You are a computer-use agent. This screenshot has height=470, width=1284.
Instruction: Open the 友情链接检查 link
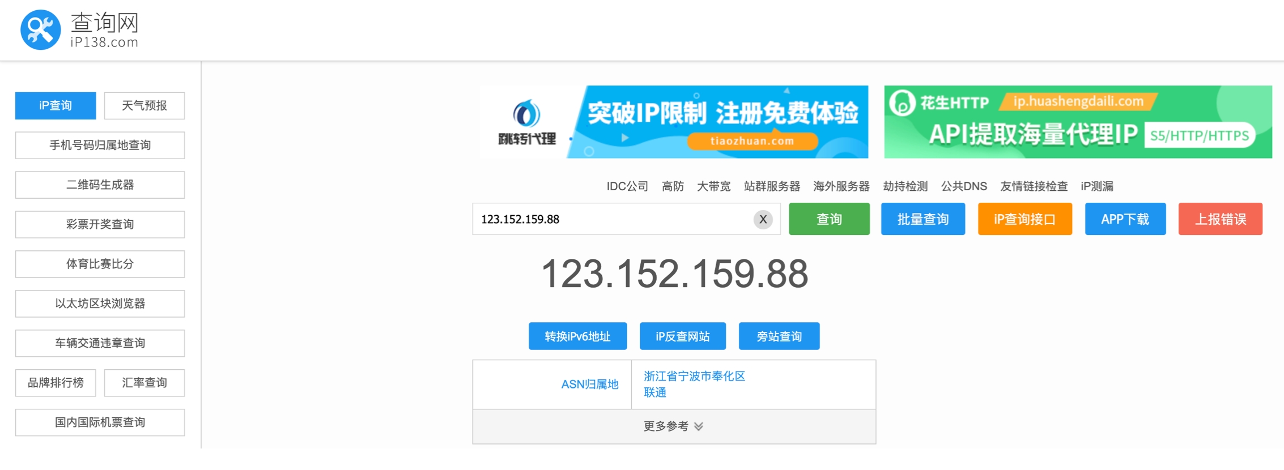[x=1034, y=186]
